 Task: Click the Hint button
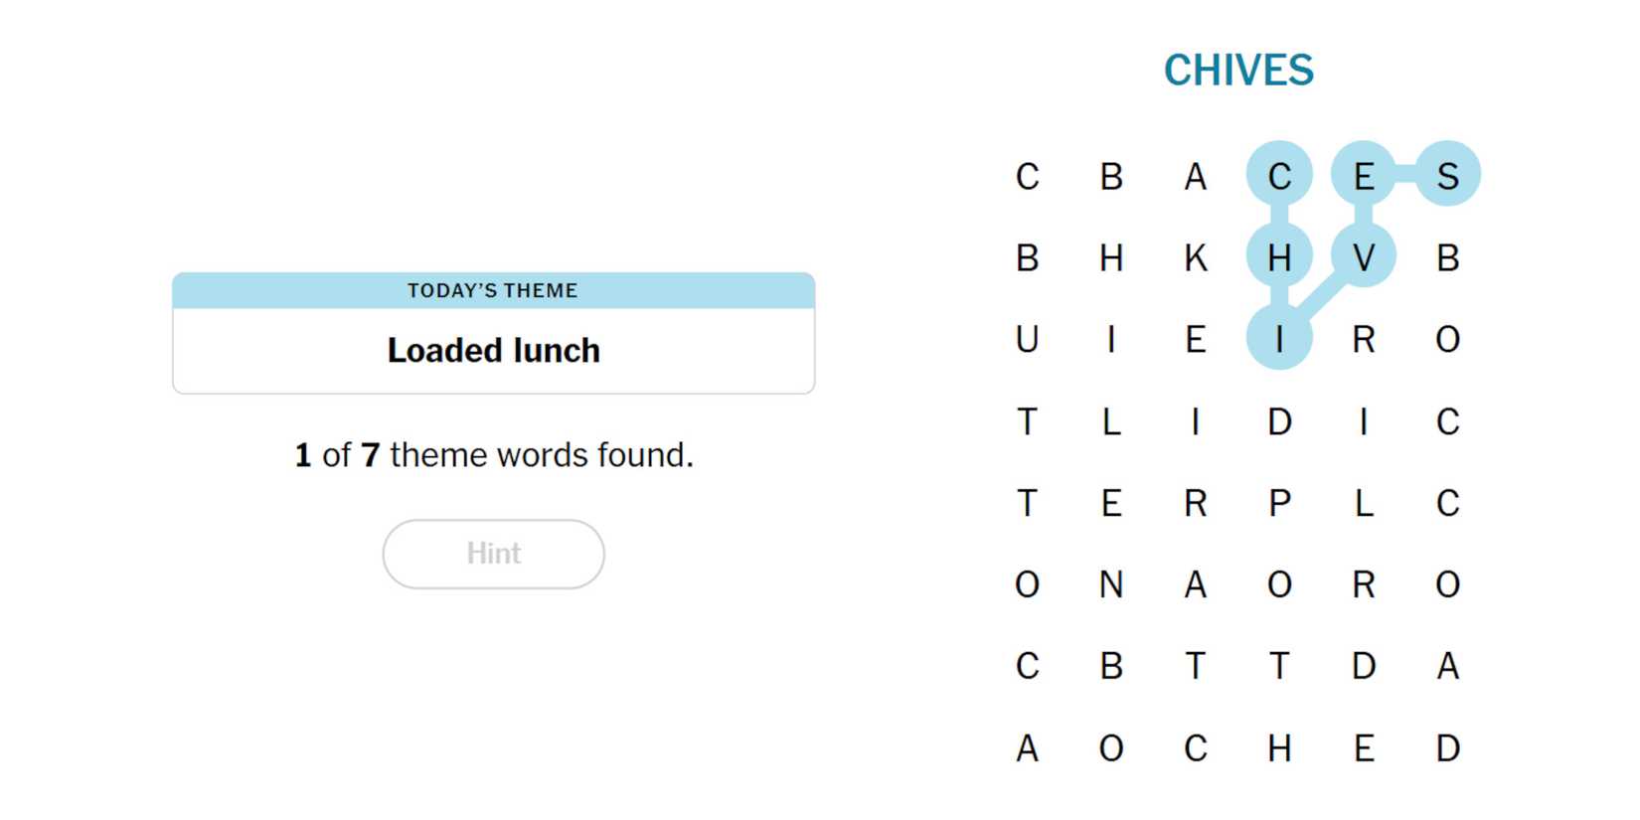click(x=493, y=554)
